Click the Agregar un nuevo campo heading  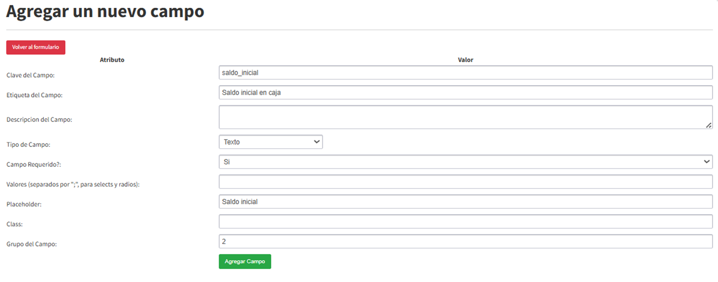click(x=105, y=11)
